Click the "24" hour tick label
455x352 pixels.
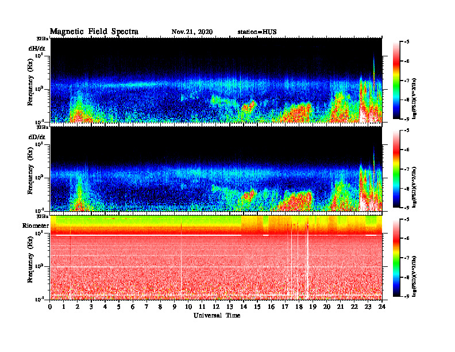point(382,307)
